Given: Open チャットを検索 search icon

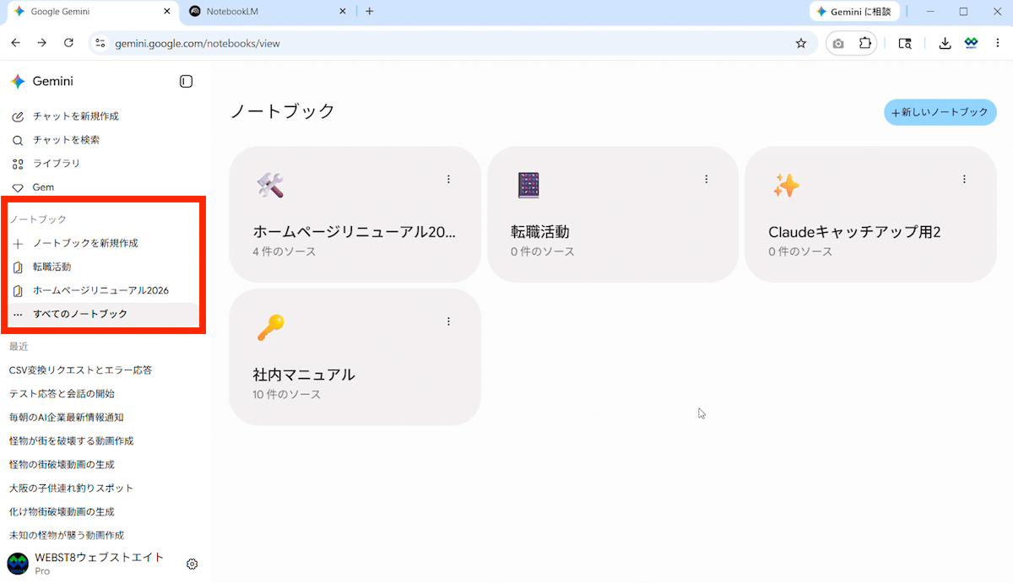Looking at the screenshot, I should tap(18, 140).
